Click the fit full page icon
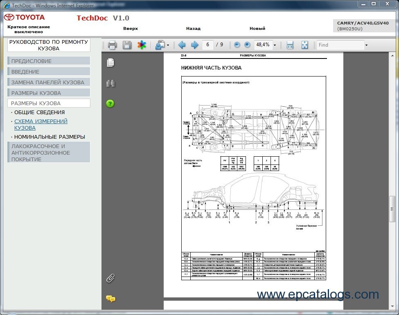This screenshot has width=399, height=315. [304, 45]
